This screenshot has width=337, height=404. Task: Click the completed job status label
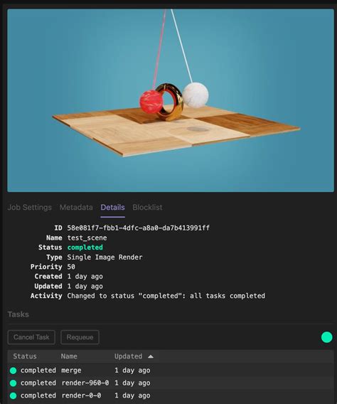[85, 248]
